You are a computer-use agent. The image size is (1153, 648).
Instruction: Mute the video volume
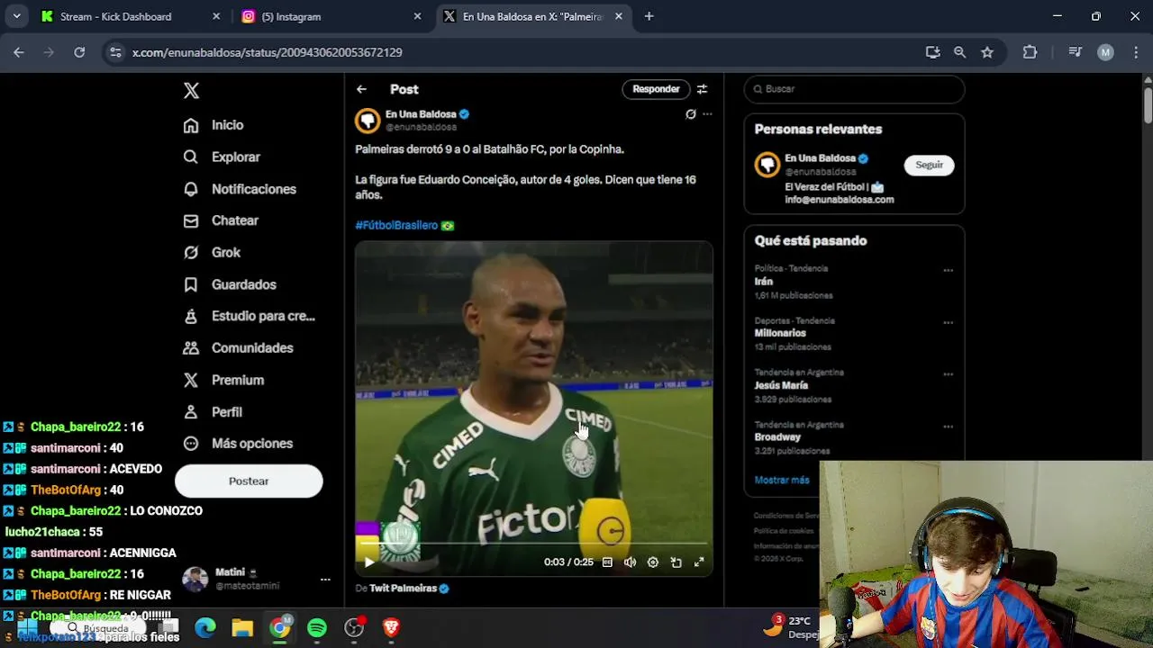point(630,562)
